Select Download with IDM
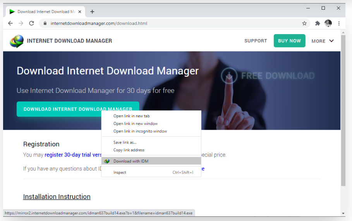This screenshot has width=352, height=221. (151, 161)
